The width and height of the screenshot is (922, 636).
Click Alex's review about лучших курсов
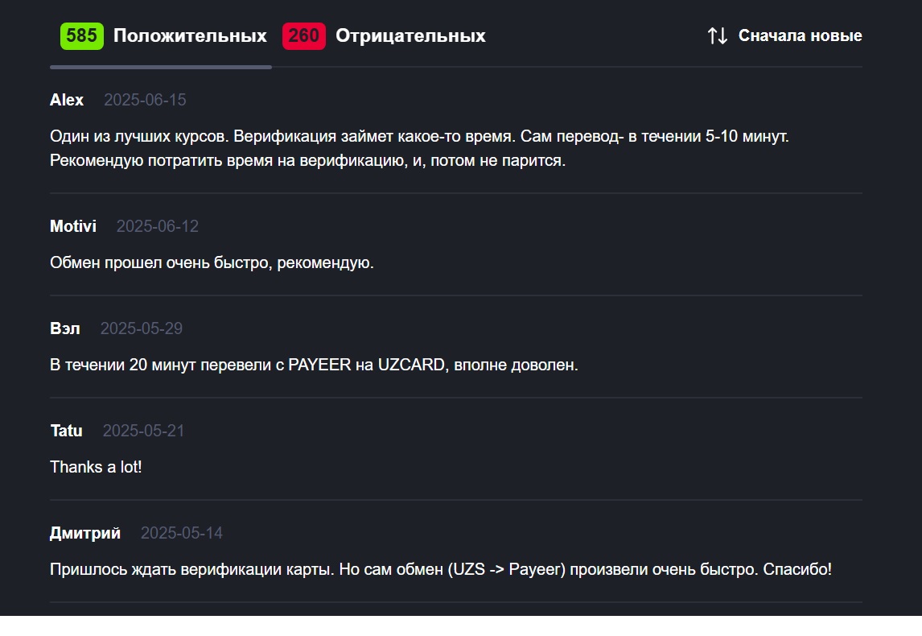pos(419,148)
